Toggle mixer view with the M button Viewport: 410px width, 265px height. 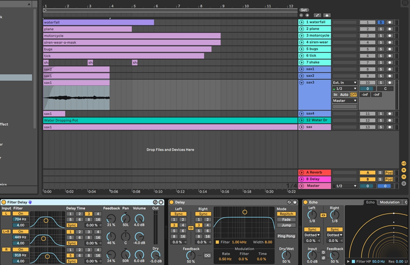click(404, 176)
